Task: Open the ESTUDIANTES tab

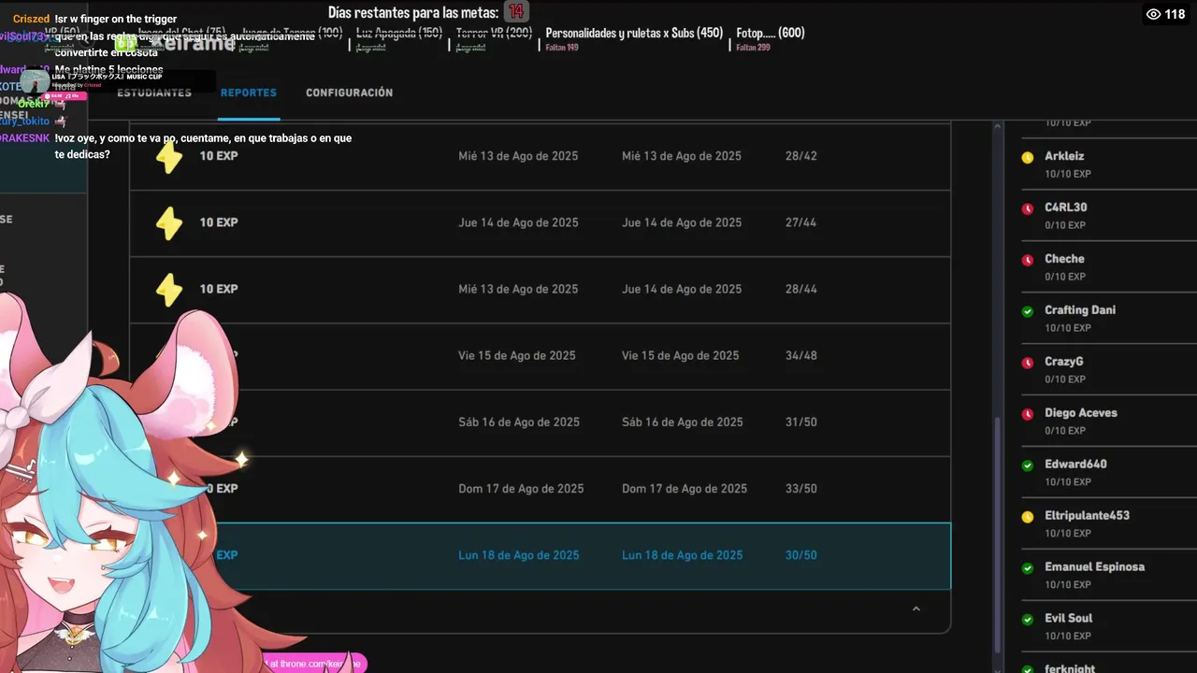Action: pos(154,93)
